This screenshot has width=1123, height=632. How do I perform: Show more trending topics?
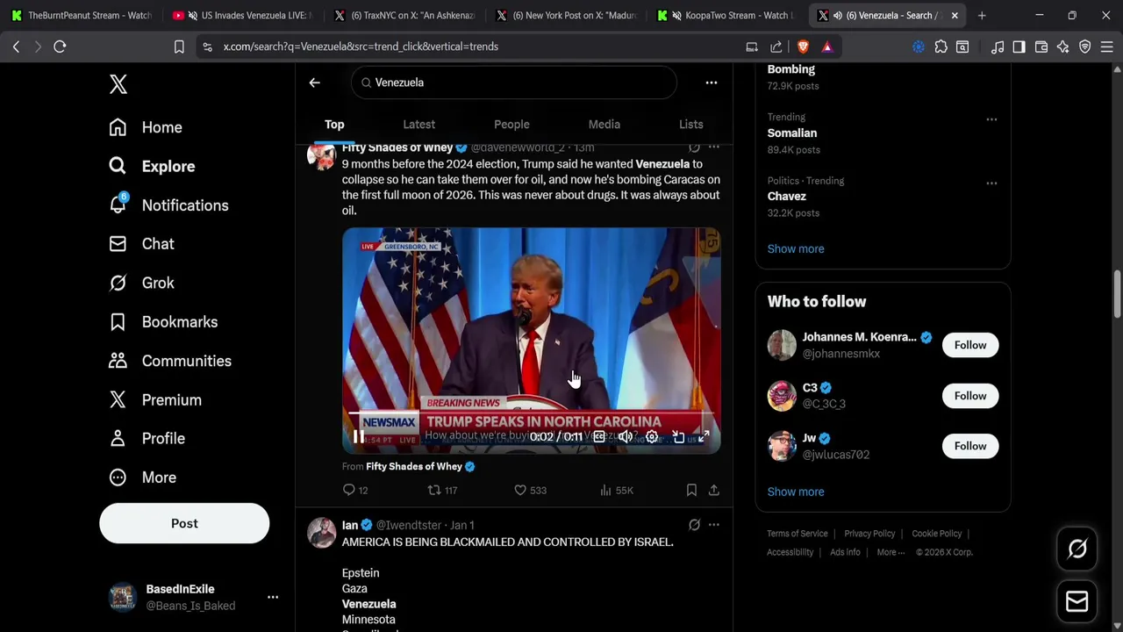[x=796, y=249]
